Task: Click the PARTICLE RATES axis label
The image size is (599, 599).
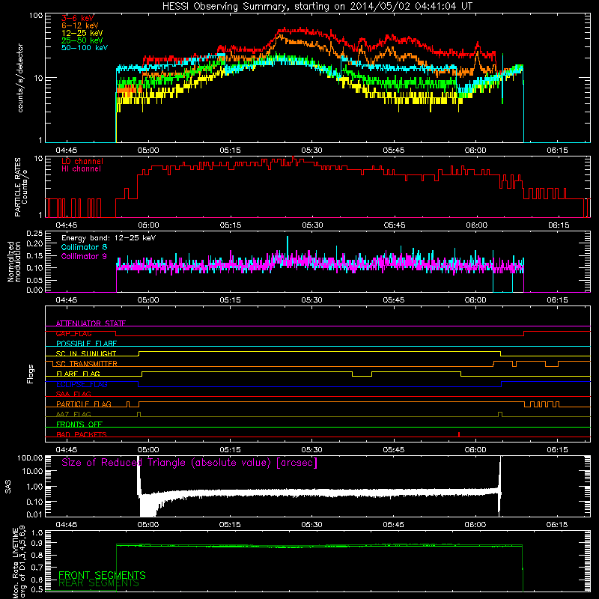Action: coord(21,187)
